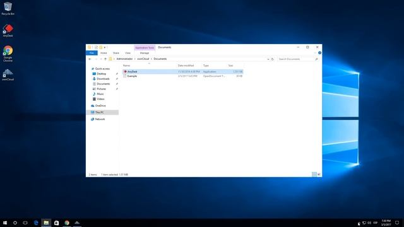Click the Up one level arrow
This screenshot has height=227, width=404.
point(105,59)
